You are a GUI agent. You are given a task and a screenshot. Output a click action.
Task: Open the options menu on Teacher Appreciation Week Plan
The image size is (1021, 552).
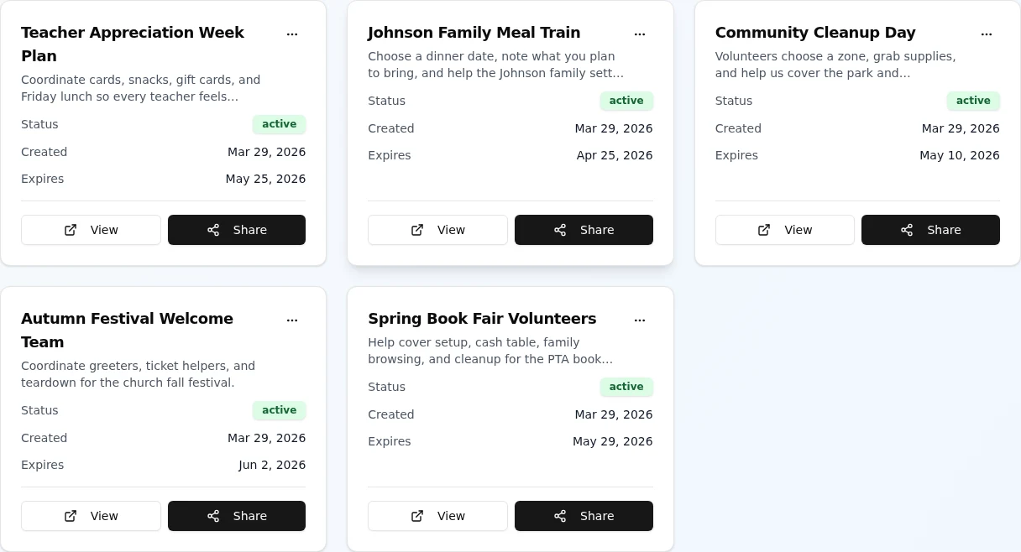pyautogui.click(x=292, y=34)
